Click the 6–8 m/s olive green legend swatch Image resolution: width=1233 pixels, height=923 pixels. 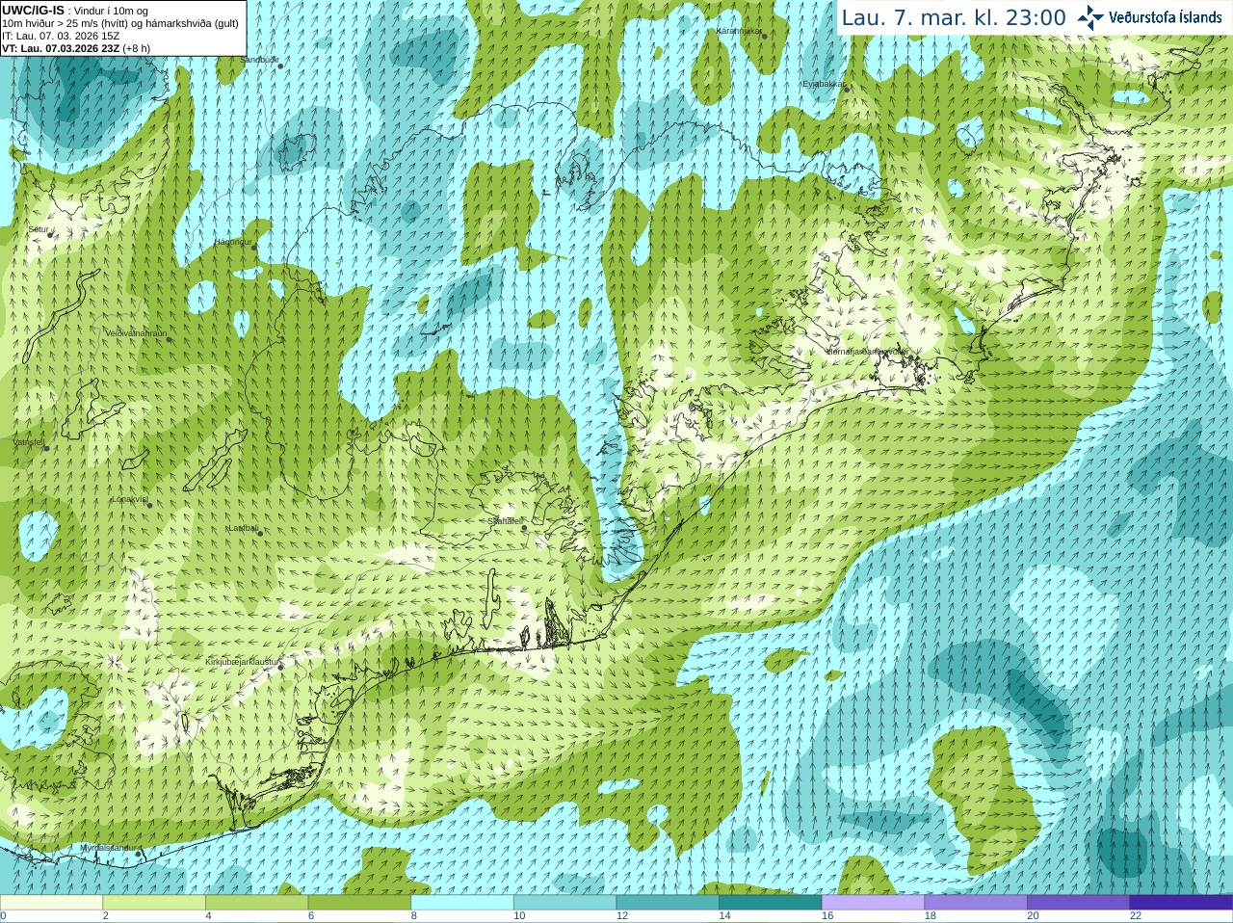point(359,903)
